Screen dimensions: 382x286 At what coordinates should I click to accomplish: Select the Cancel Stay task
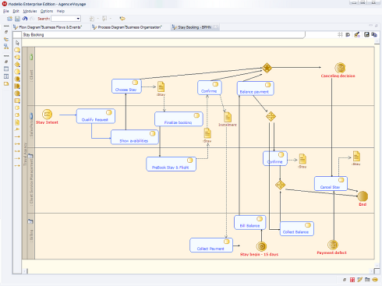tap(331, 184)
